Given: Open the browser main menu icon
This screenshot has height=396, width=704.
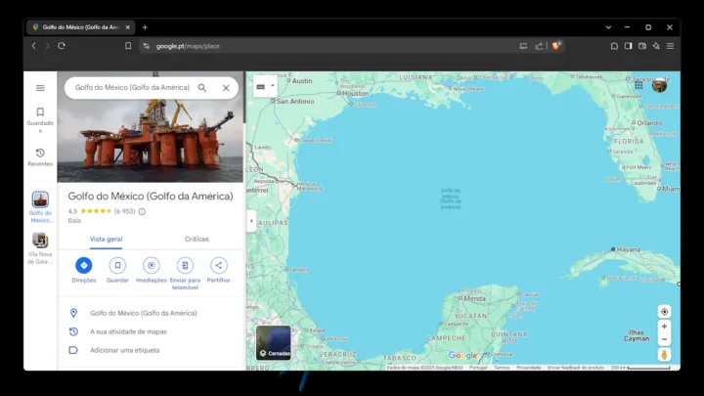Looking at the screenshot, I should pyautogui.click(x=670, y=46).
